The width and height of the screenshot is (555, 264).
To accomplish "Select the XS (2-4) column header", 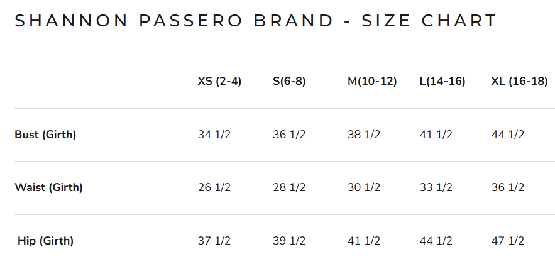I will click(x=219, y=81).
